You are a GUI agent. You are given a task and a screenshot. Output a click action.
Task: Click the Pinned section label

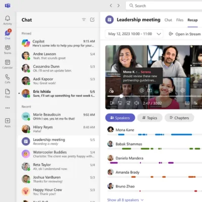[x=26, y=33]
